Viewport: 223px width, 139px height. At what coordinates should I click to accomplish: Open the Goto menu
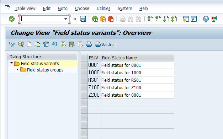(63, 9)
